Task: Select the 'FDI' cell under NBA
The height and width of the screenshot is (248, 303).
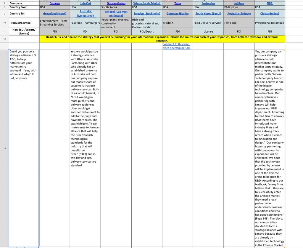Action: (270, 31)
